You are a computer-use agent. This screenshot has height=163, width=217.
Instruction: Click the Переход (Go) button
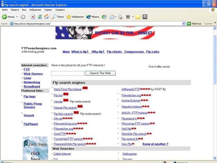tap(194, 24)
